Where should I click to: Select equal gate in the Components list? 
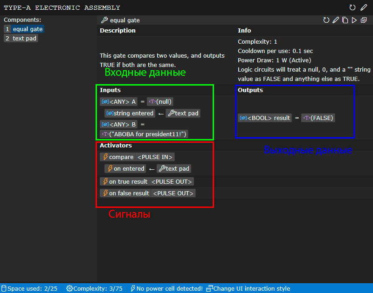[28, 29]
